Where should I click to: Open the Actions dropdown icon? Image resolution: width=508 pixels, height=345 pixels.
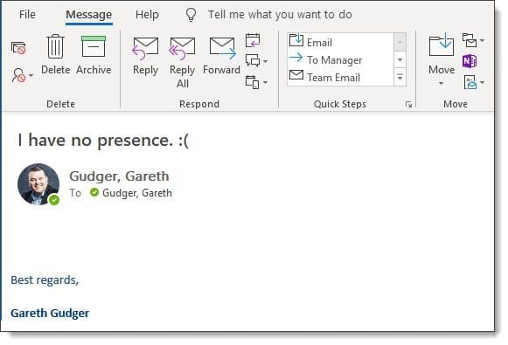coord(474,82)
